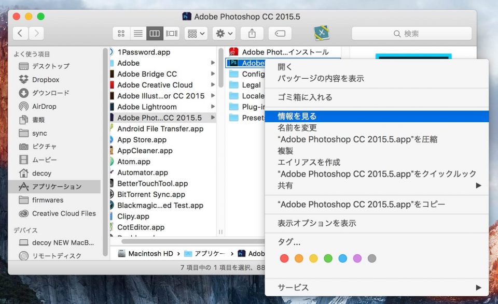Apply the gray tag color
The height and width of the screenshot is (304, 498).
(x=372, y=258)
